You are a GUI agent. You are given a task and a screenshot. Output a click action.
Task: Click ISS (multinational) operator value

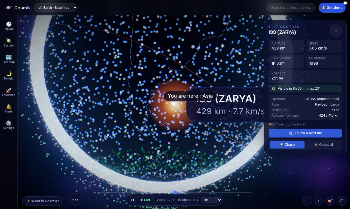pyautogui.click(x=323, y=99)
